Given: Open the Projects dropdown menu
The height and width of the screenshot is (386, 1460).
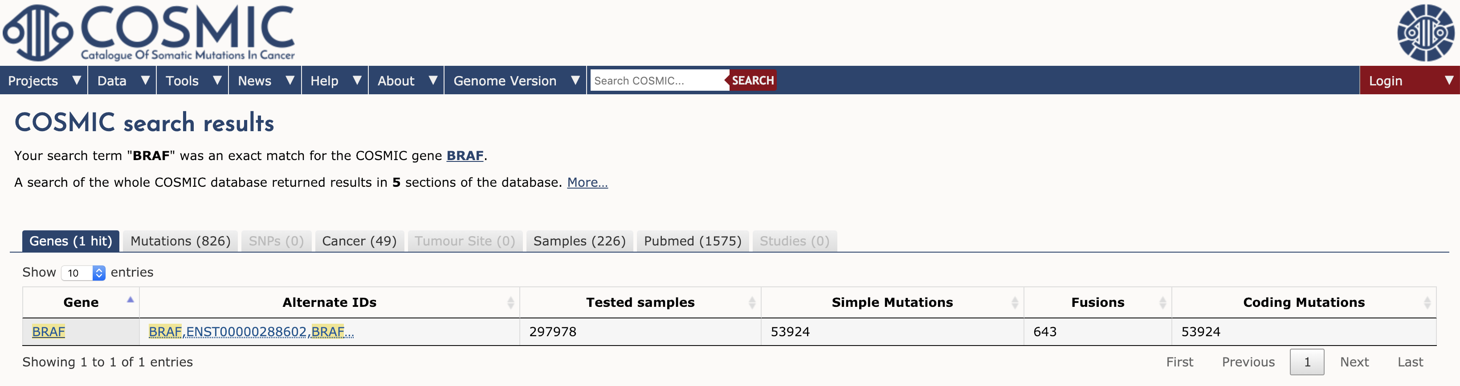Looking at the screenshot, I should [x=44, y=80].
